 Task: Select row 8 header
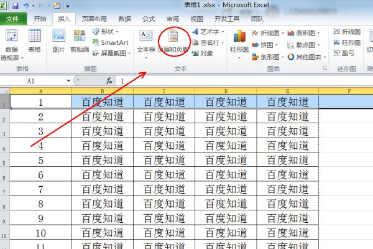pos(5,204)
